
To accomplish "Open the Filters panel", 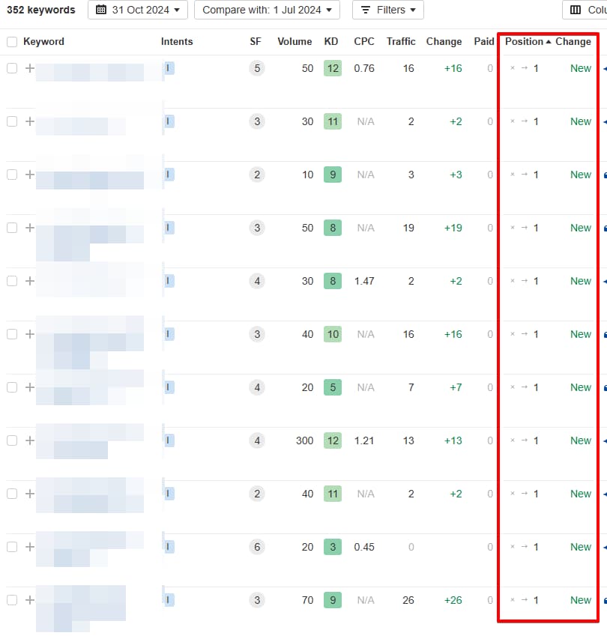I will [x=387, y=10].
